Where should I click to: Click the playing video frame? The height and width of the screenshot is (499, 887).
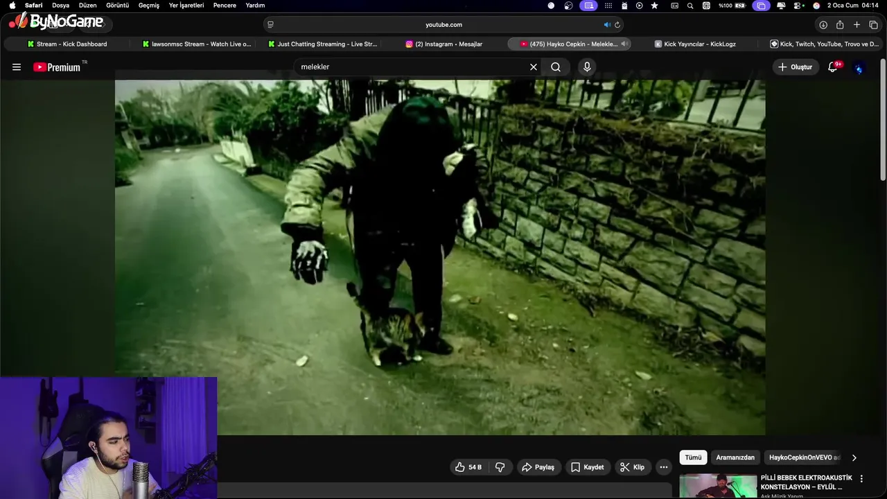(x=440, y=257)
